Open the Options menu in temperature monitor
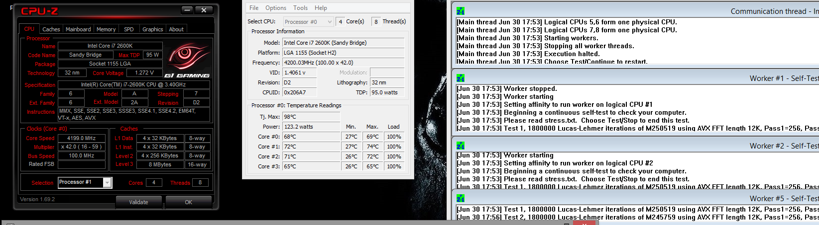This screenshot has height=225, width=819. tap(276, 8)
